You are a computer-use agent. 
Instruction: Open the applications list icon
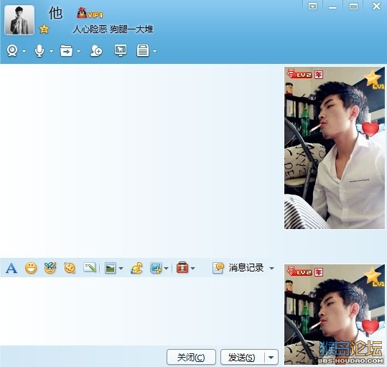click(143, 50)
